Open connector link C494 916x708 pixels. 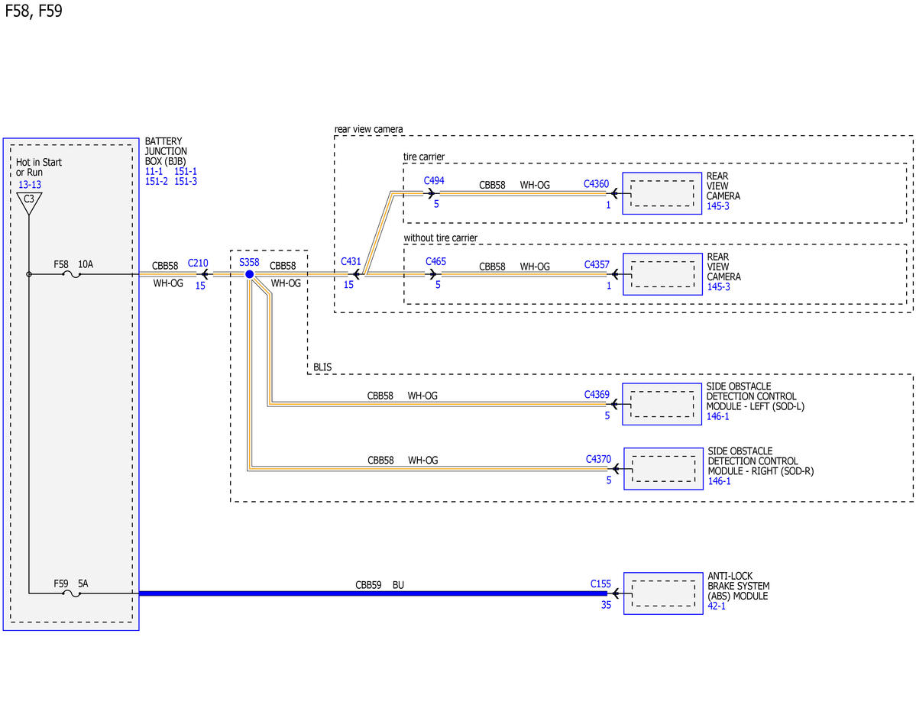coord(434,180)
